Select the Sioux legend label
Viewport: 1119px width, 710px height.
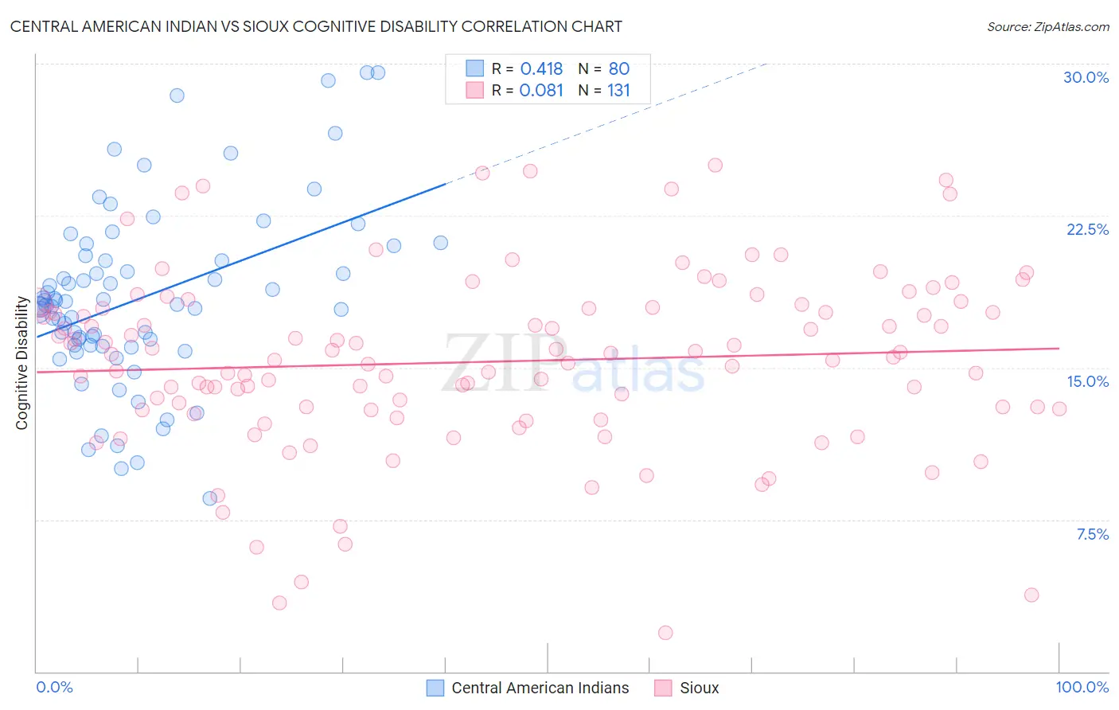click(700, 688)
